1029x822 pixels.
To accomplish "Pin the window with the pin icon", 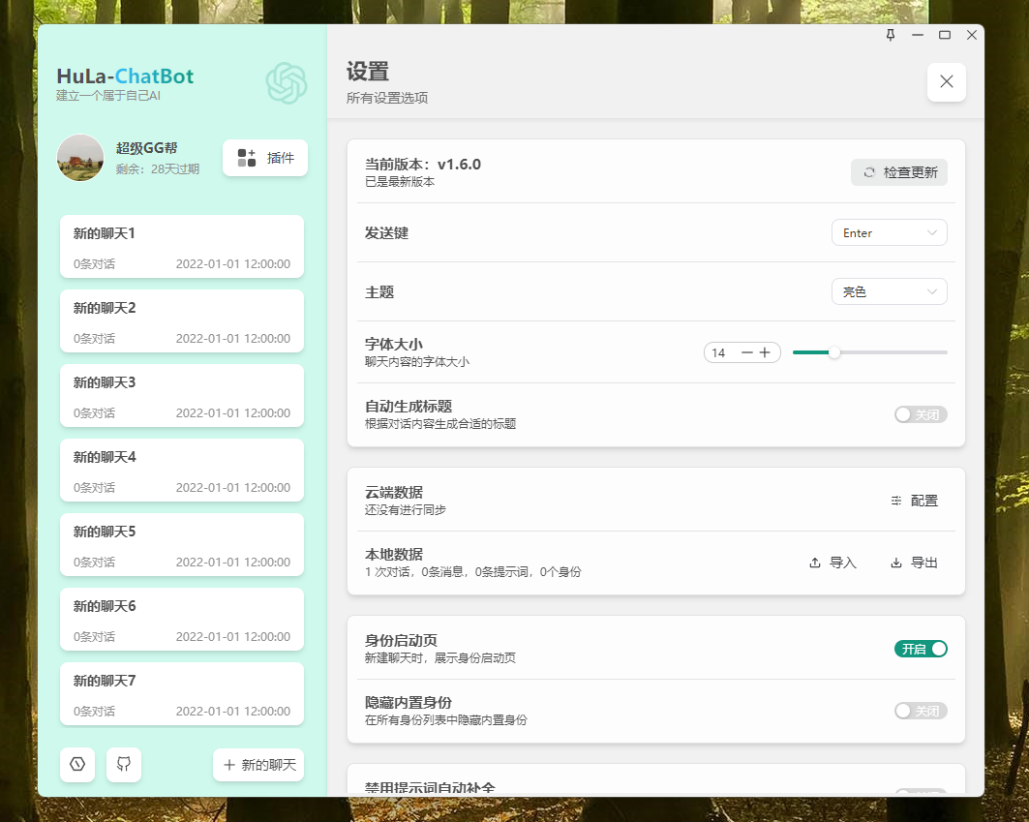I will pos(890,35).
